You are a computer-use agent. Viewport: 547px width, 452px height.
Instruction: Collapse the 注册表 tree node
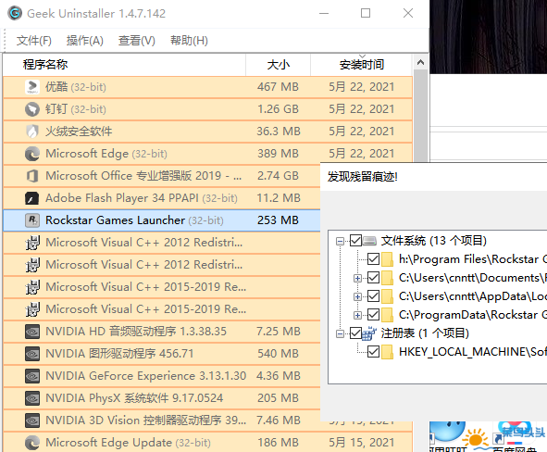click(340, 333)
